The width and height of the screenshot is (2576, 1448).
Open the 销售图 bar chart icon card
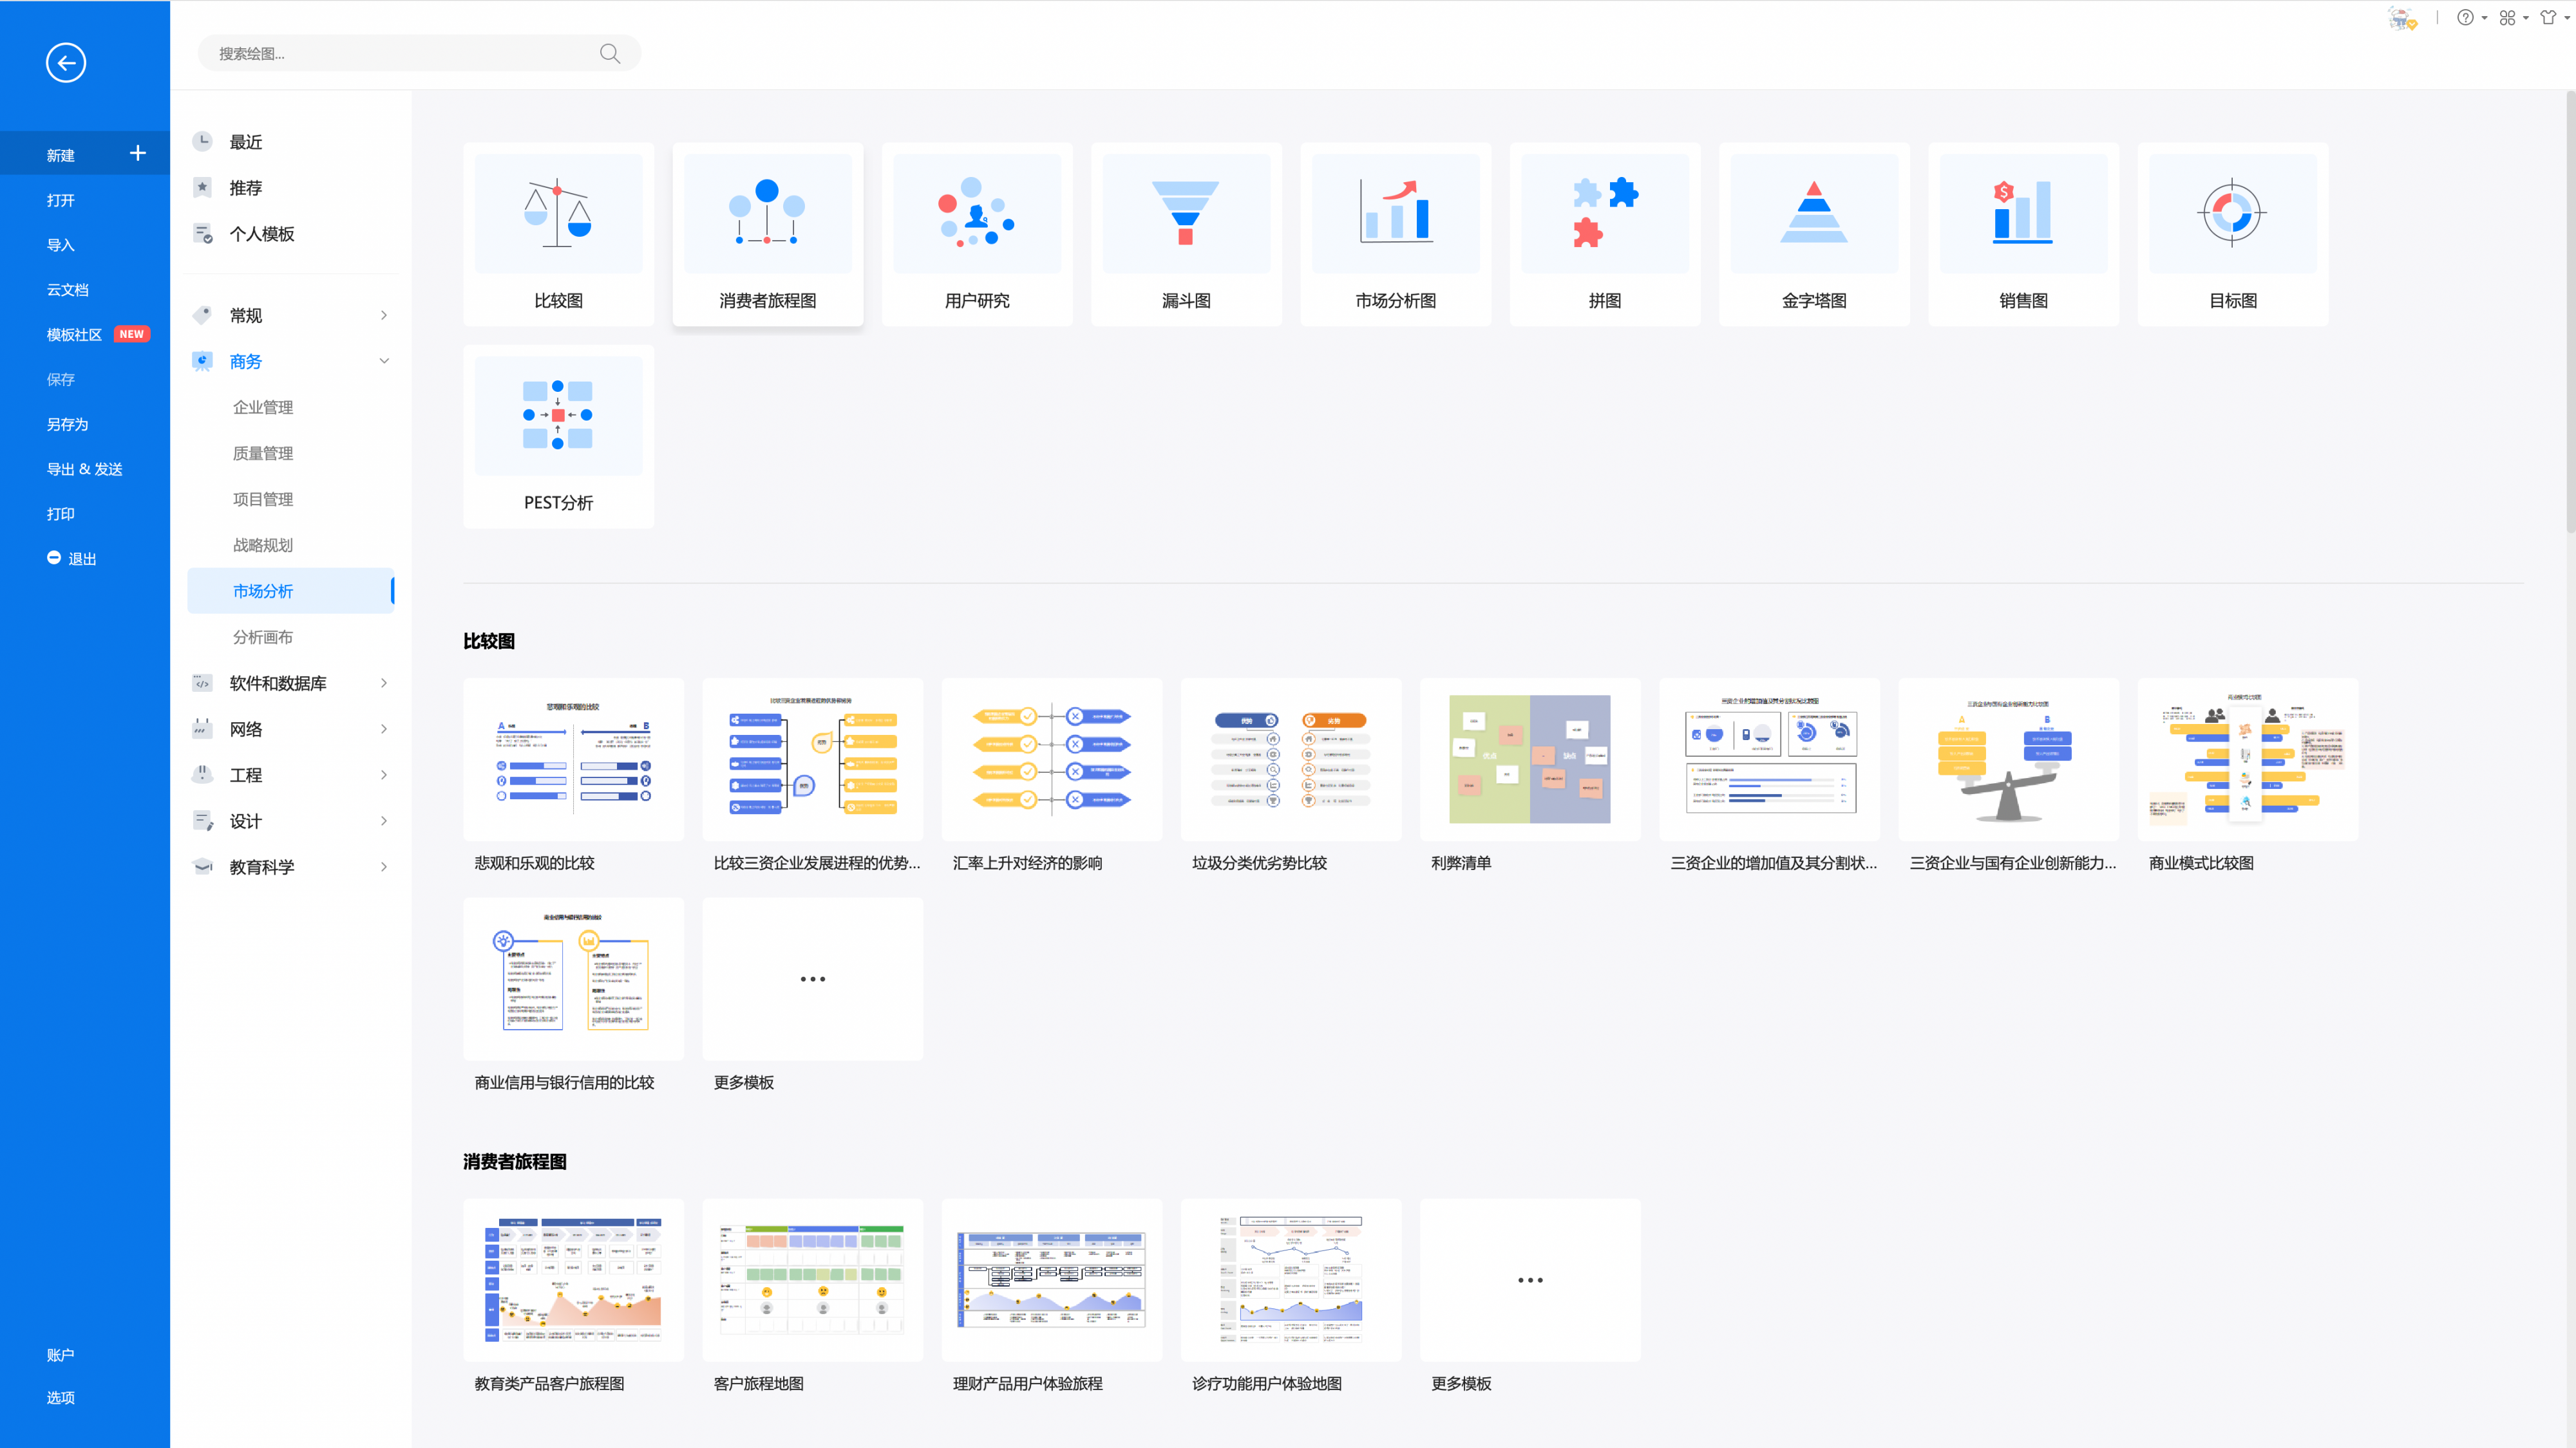2023,234
